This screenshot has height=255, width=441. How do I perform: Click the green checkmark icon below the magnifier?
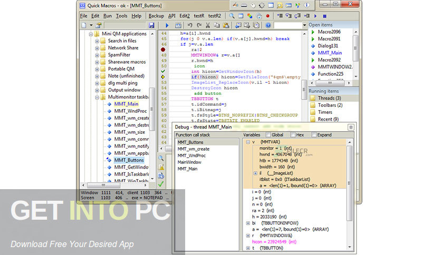(x=161, y=184)
